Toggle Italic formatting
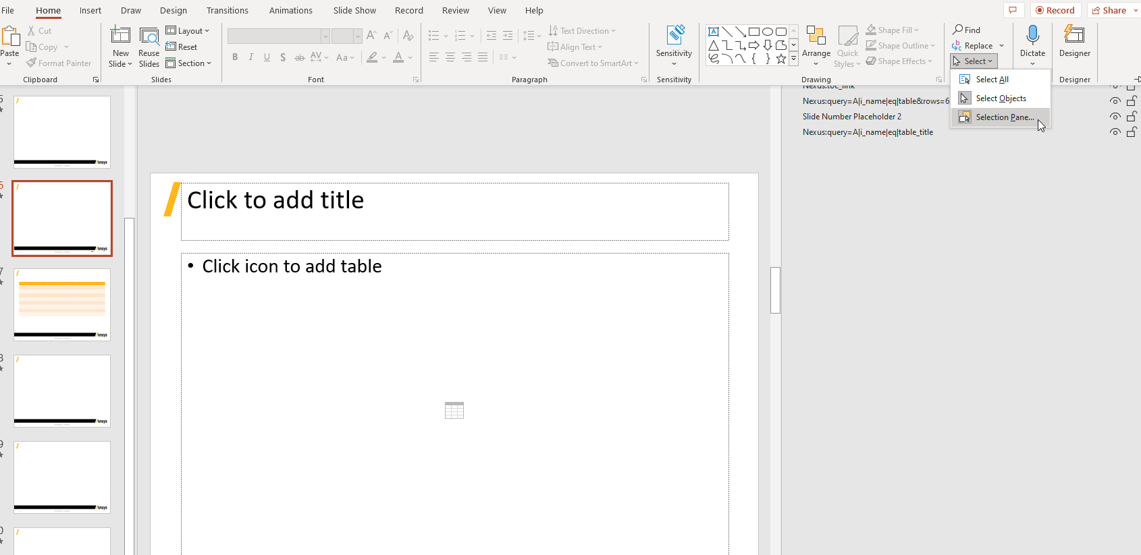This screenshot has height=555, width=1141. pos(251,57)
